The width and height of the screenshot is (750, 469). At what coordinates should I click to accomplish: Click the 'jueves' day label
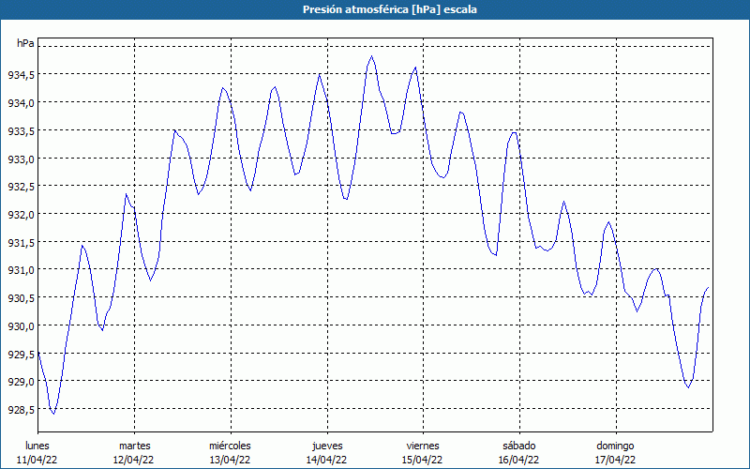[327, 446]
